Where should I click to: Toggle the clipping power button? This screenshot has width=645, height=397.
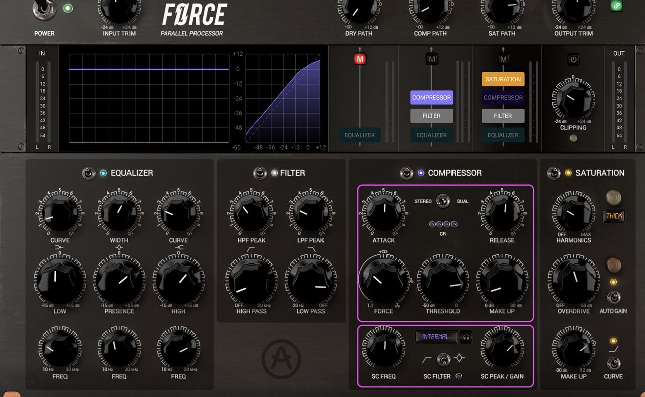click(573, 59)
